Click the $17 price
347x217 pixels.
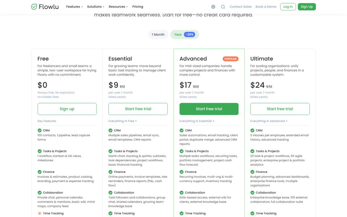[185, 85]
